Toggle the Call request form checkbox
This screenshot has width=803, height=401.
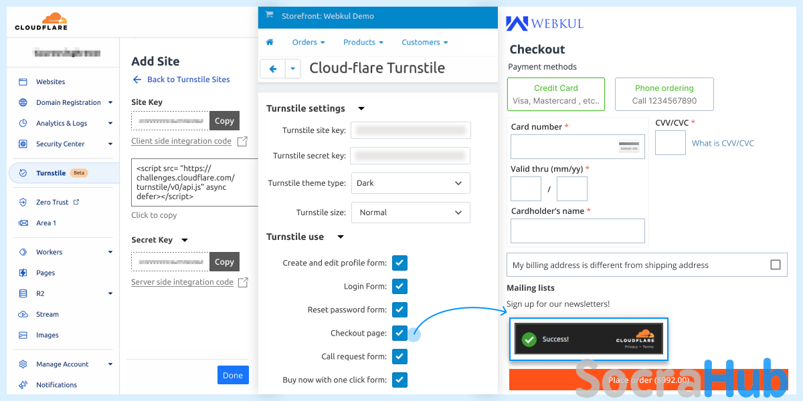coord(399,356)
